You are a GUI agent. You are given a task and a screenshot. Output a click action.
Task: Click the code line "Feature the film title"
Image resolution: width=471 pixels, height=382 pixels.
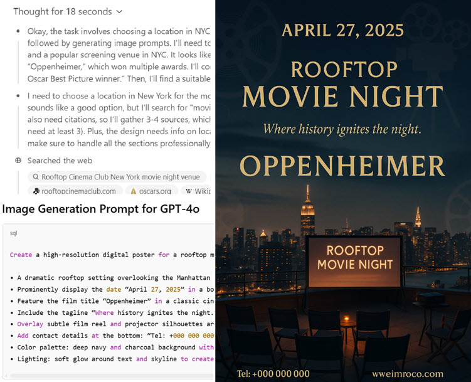pos(112,301)
